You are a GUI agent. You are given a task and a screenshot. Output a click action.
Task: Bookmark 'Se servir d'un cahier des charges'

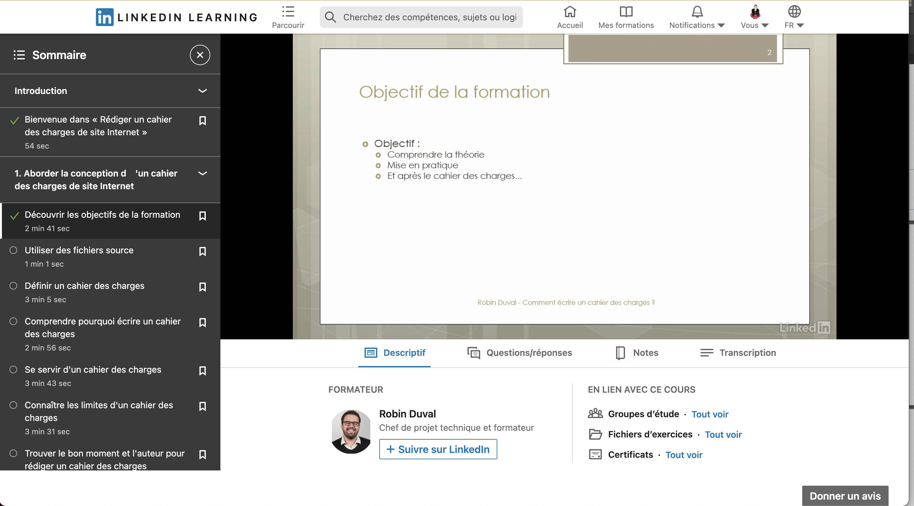202,370
